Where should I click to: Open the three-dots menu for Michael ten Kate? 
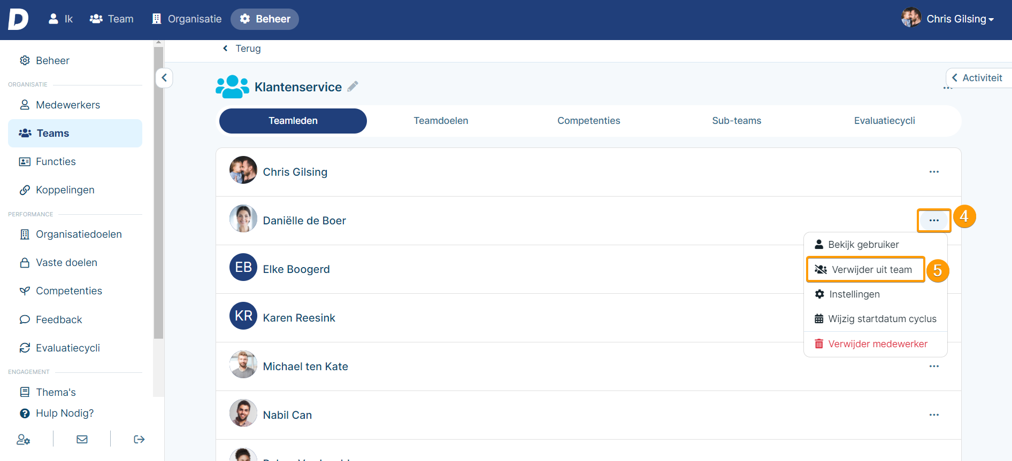934,366
